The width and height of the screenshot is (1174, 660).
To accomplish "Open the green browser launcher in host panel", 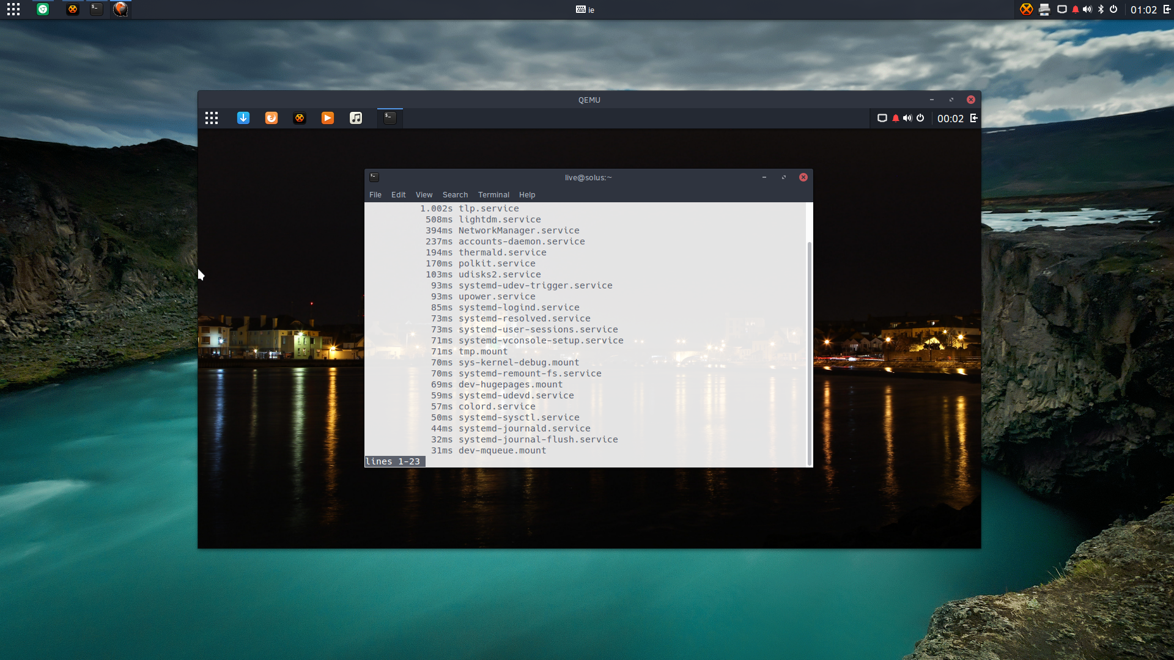I will (43, 9).
